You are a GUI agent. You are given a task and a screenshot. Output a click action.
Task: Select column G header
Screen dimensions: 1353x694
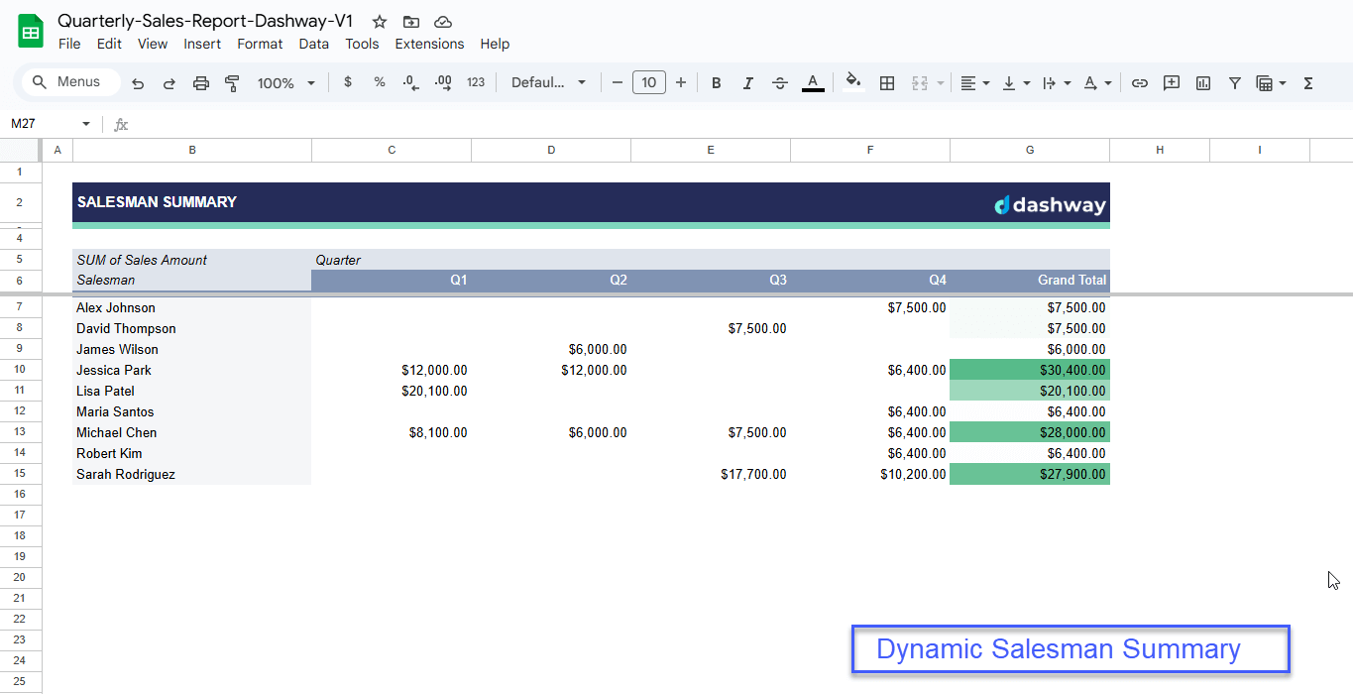pyautogui.click(x=1030, y=150)
